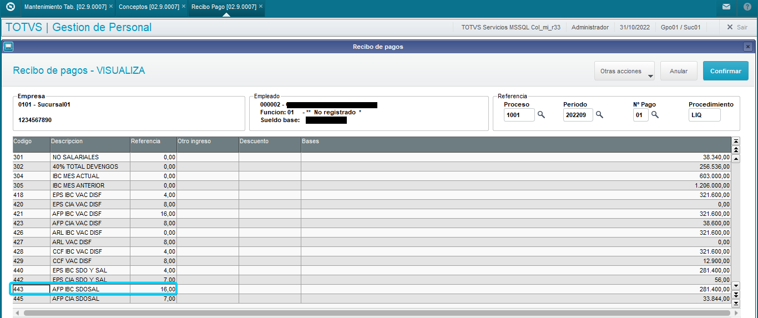Select row EPS IBC VAC DISF
Image resolution: width=758 pixels, height=318 pixels.
(372, 195)
